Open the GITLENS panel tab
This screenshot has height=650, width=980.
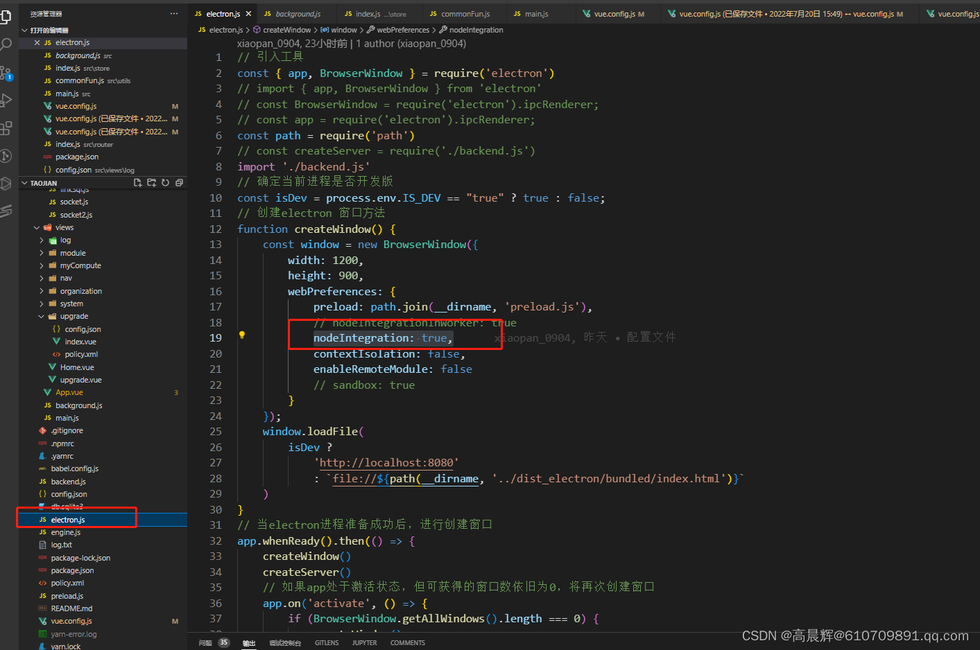point(326,642)
